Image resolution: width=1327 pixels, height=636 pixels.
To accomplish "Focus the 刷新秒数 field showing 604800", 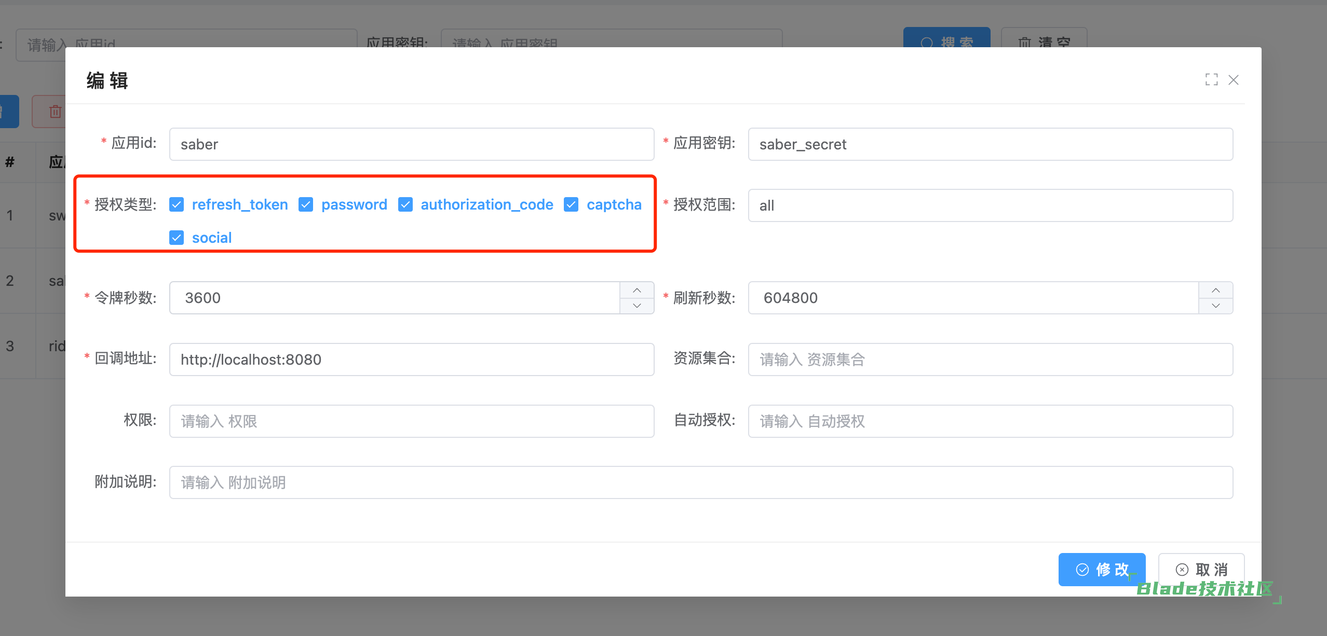I will 973,298.
